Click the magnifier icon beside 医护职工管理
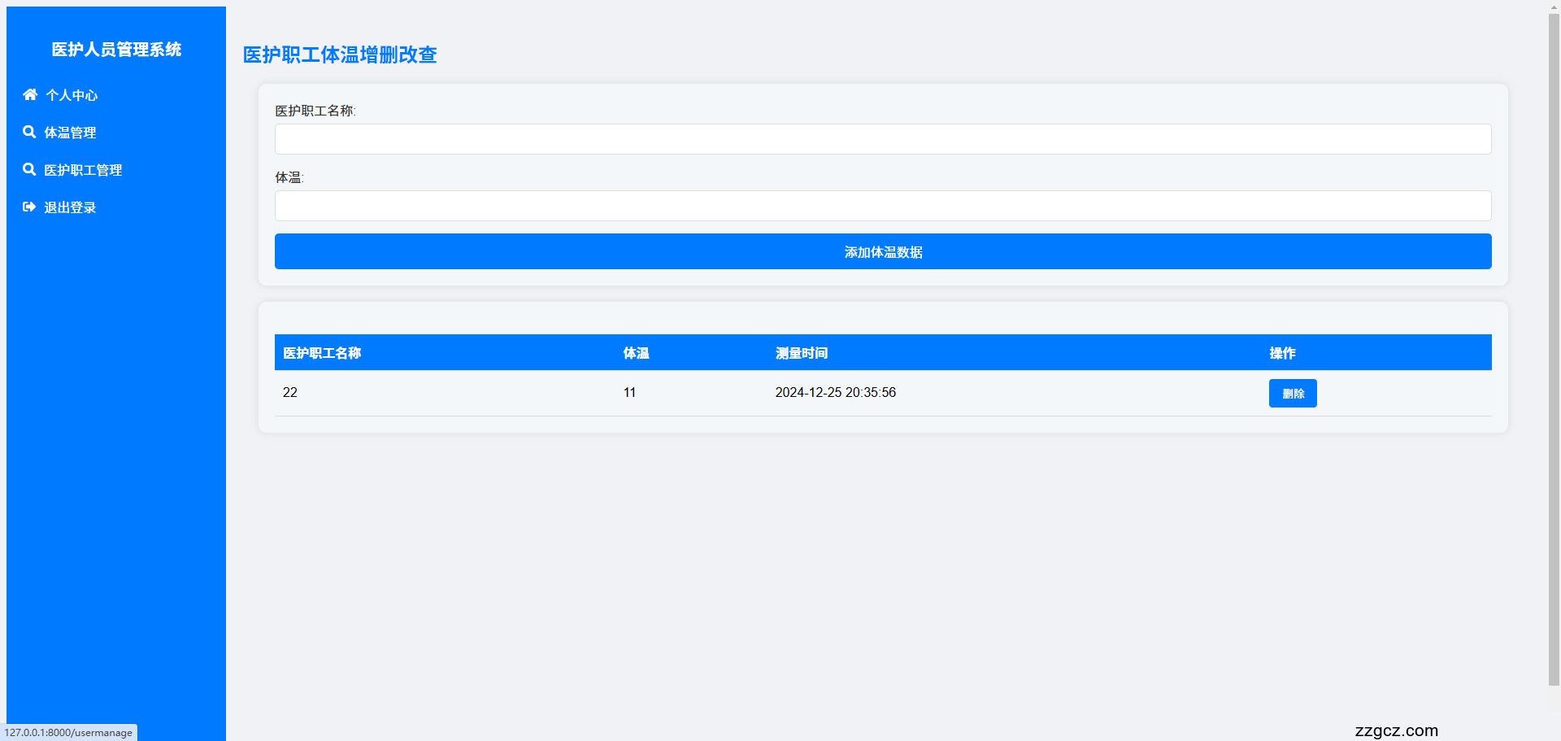The width and height of the screenshot is (1561, 741). pyautogui.click(x=30, y=169)
